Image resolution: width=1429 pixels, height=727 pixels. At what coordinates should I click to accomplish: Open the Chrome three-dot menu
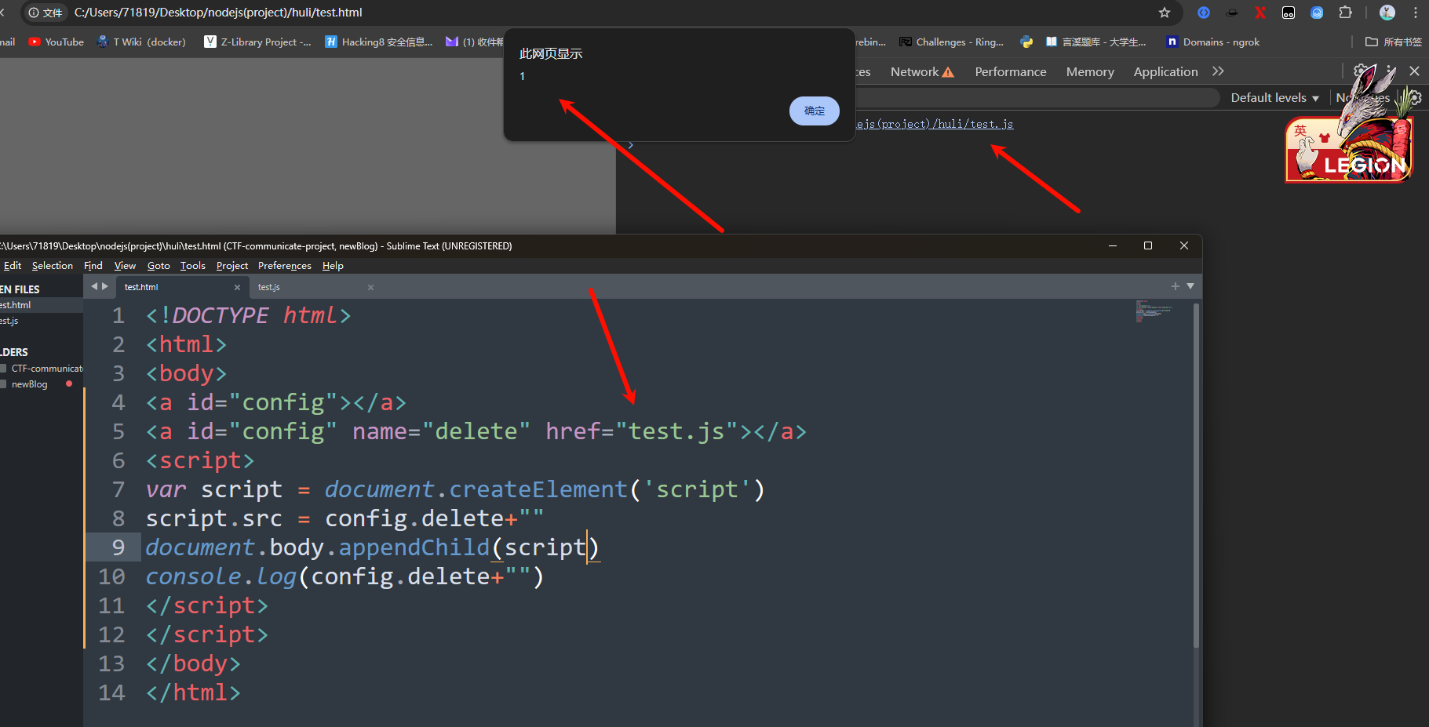pos(1416,13)
